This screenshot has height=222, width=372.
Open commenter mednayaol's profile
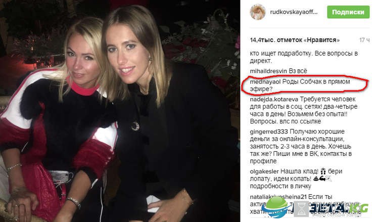coord(265,82)
